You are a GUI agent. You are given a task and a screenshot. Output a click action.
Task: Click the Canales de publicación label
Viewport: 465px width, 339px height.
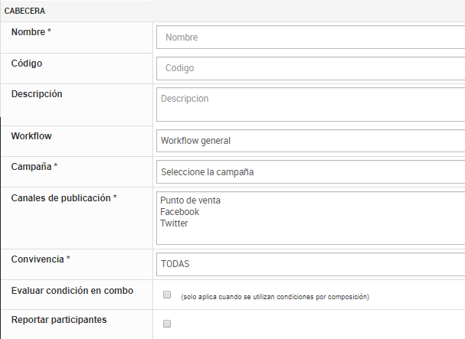tap(64, 197)
